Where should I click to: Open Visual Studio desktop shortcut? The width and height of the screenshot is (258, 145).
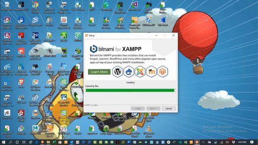[134, 6]
